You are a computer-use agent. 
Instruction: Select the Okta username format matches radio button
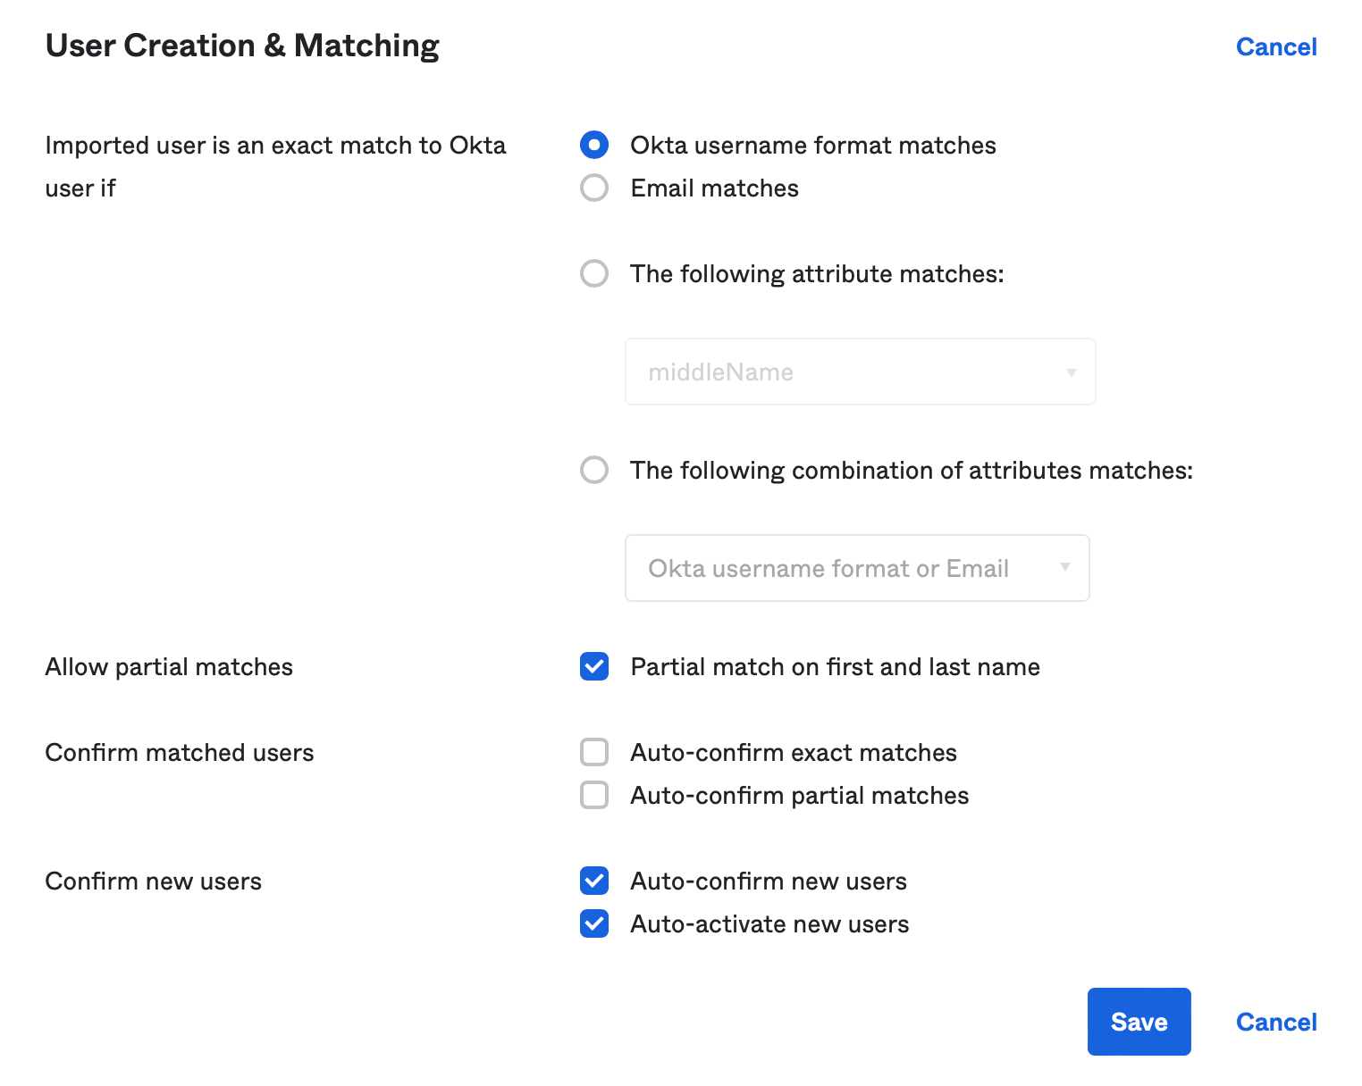[x=594, y=145]
